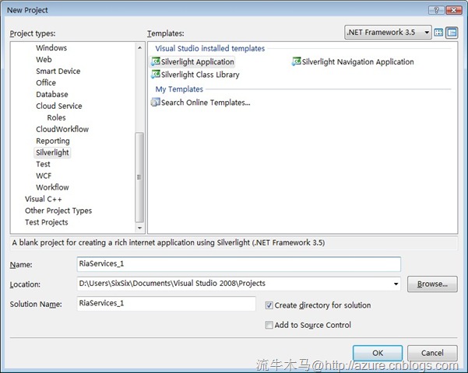Select WCF in project types
Image resolution: width=468 pixels, height=373 pixels.
(44, 176)
